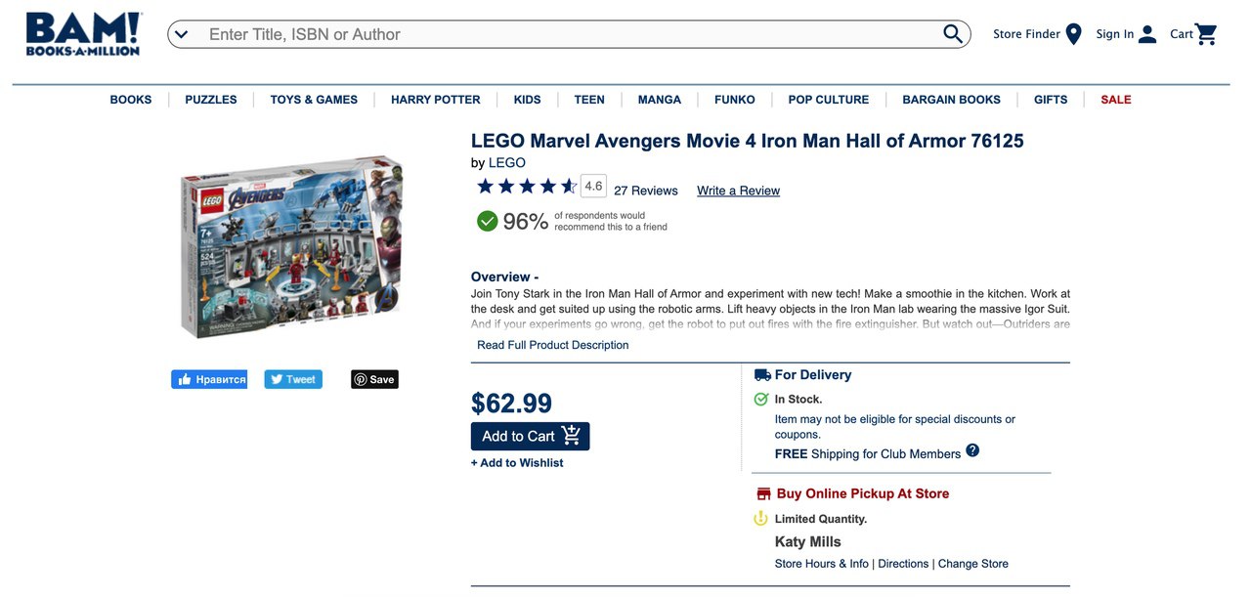Image resolution: width=1251 pixels, height=597 pixels.
Task: Click the Write a Review link
Action: click(738, 191)
